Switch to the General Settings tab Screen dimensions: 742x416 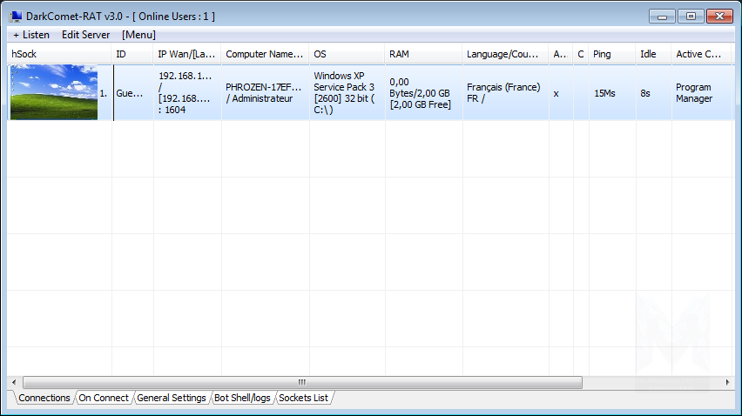coord(171,398)
